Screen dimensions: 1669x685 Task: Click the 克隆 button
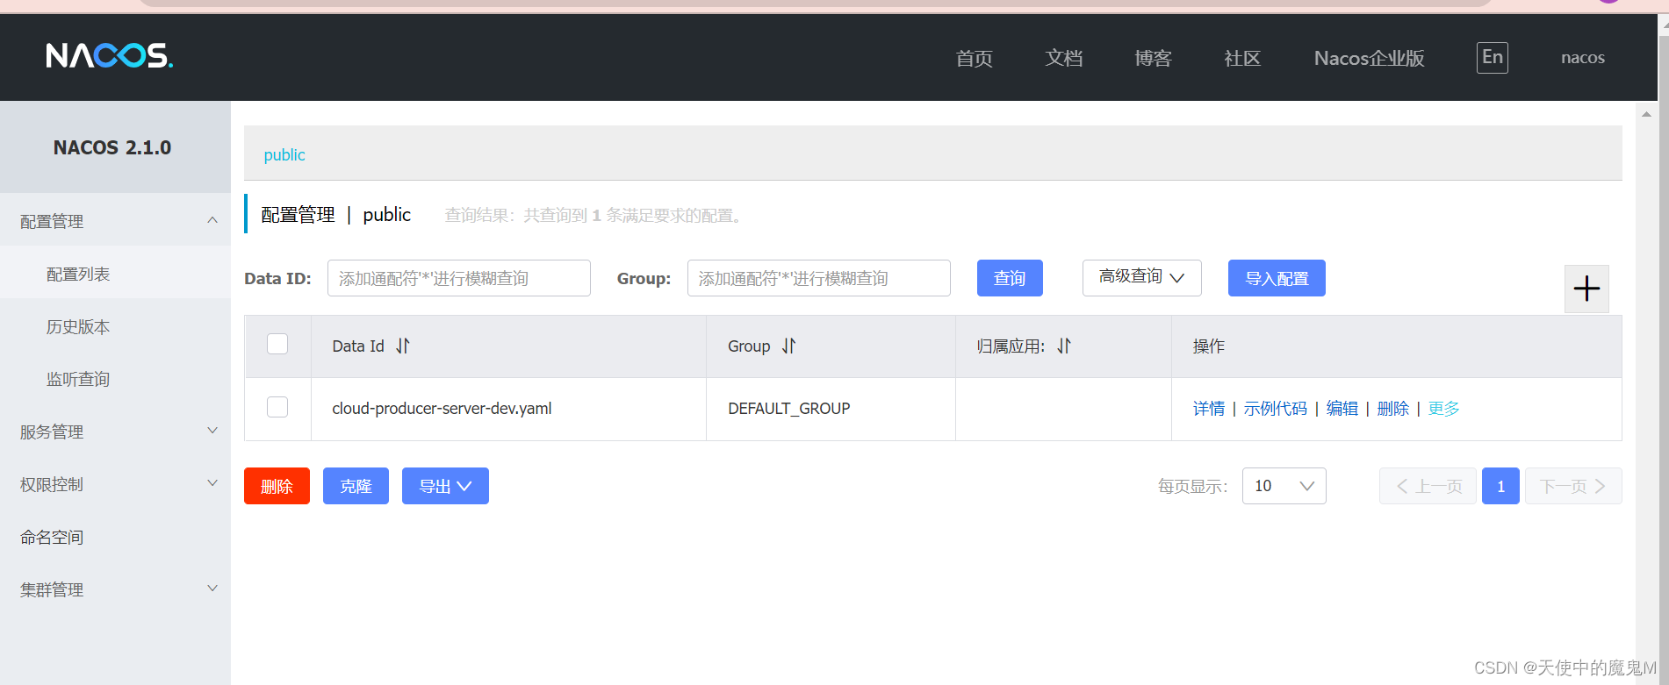coord(356,486)
